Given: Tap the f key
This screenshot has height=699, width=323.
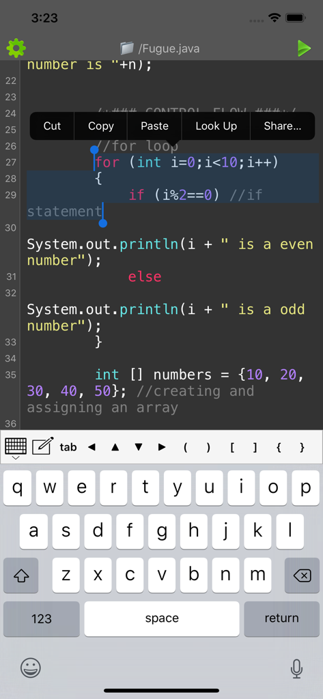Looking at the screenshot, I should tap(129, 531).
